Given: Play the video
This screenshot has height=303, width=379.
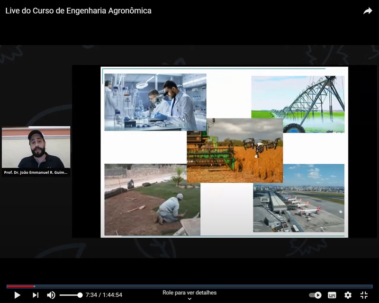Looking at the screenshot, I should click(x=17, y=295).
